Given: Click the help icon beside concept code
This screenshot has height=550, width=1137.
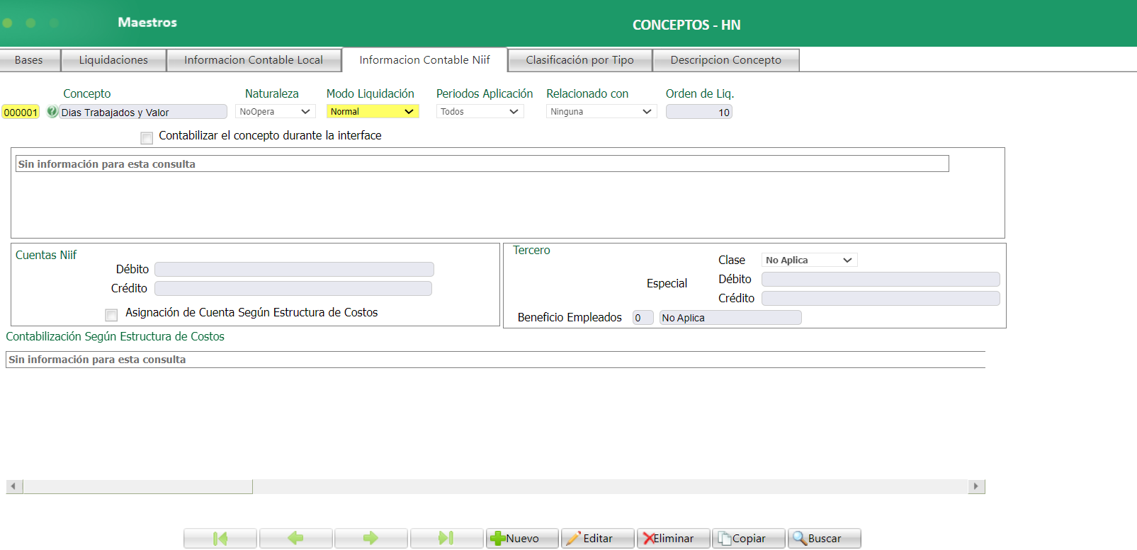Looking at the screenshot, I should click(52, 112).
